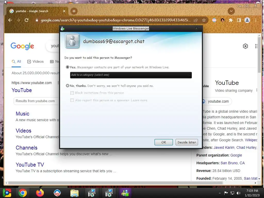The image size is (264, 198).
Task: Click the Decide later button
Action: [187, 142]
